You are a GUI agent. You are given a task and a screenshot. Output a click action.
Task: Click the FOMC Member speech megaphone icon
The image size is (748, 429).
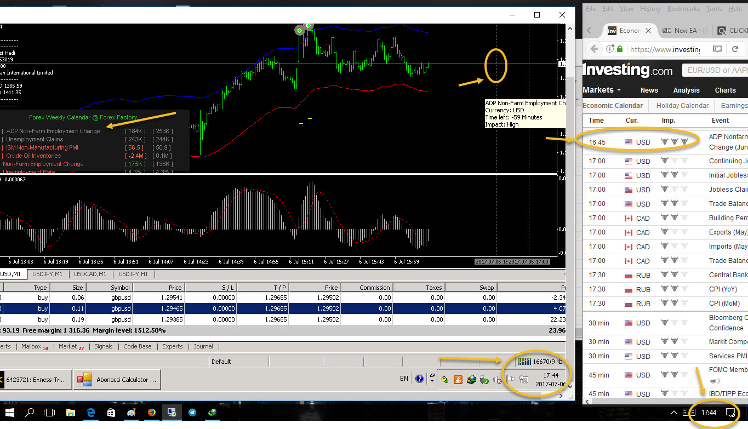[715, 381]
